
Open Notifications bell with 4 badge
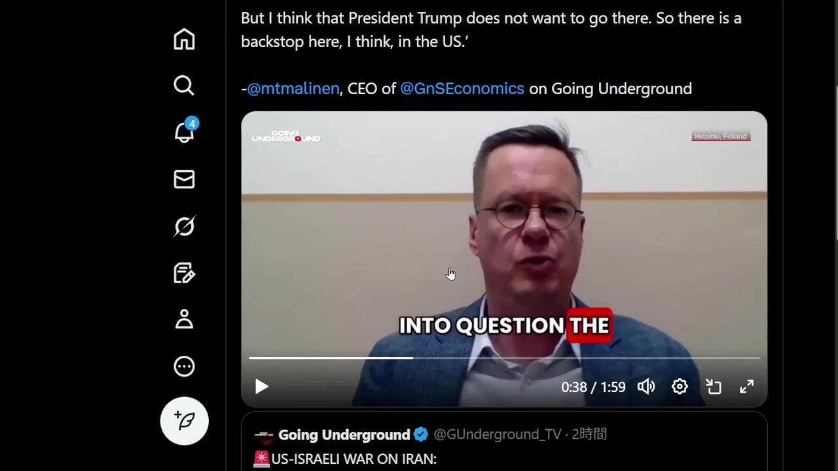coord(184,131)
